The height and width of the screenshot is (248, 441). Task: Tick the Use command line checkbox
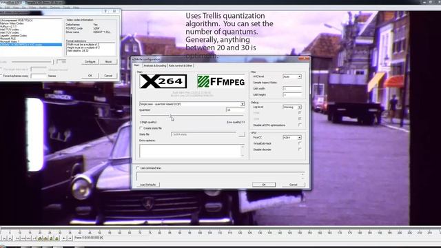tap(138, 168)
